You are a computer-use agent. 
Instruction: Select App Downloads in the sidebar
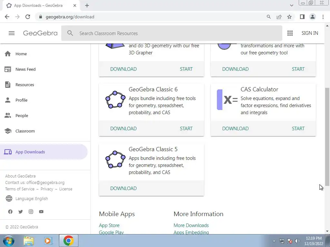click(44, 152)
